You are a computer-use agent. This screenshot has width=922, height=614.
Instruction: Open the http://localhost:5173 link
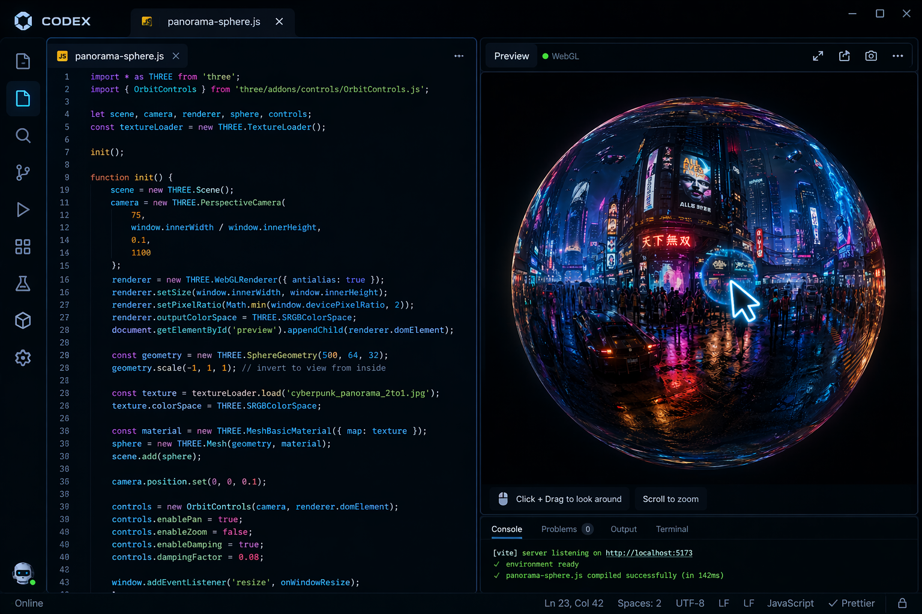click(649, 553)
